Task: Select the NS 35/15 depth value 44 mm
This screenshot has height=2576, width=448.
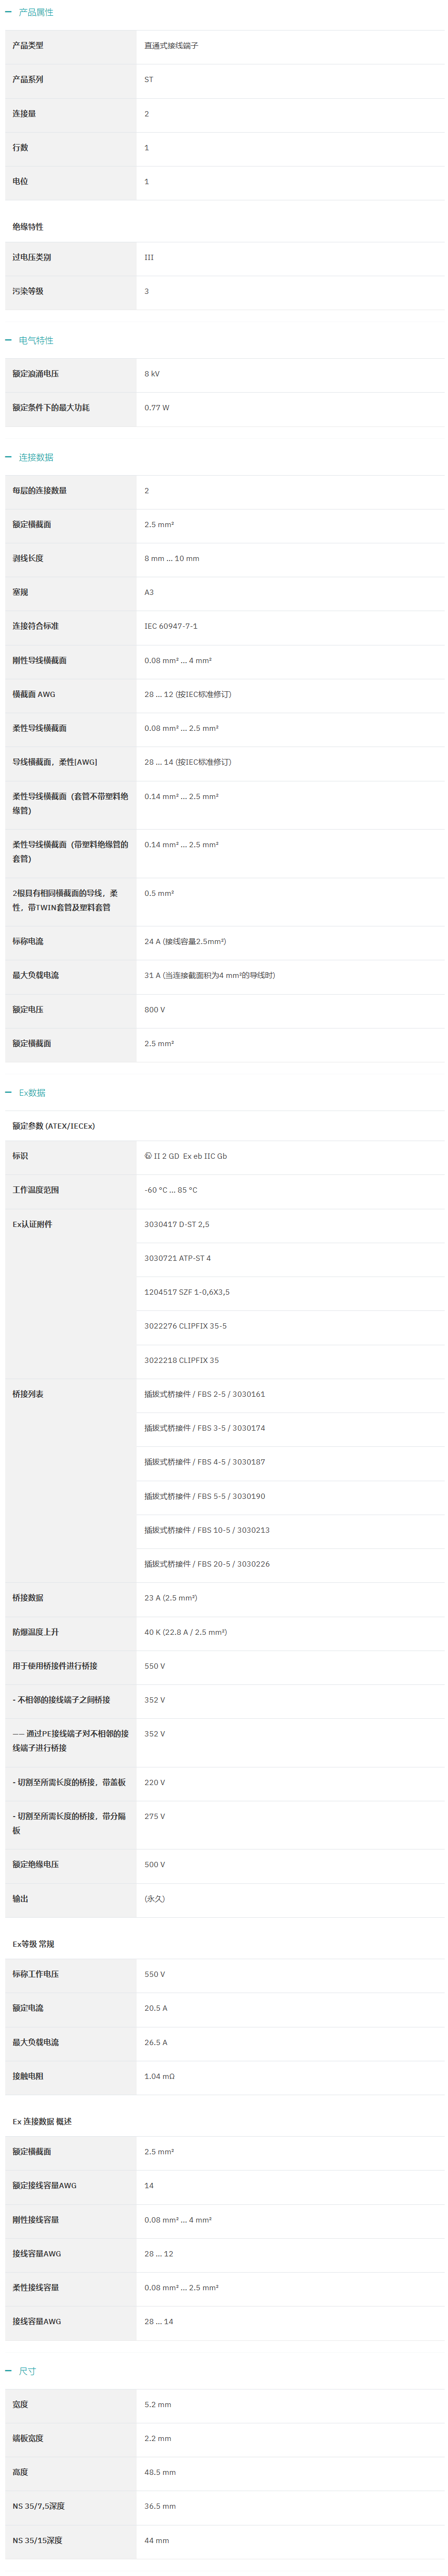Action: click(x=157, y=2541)
